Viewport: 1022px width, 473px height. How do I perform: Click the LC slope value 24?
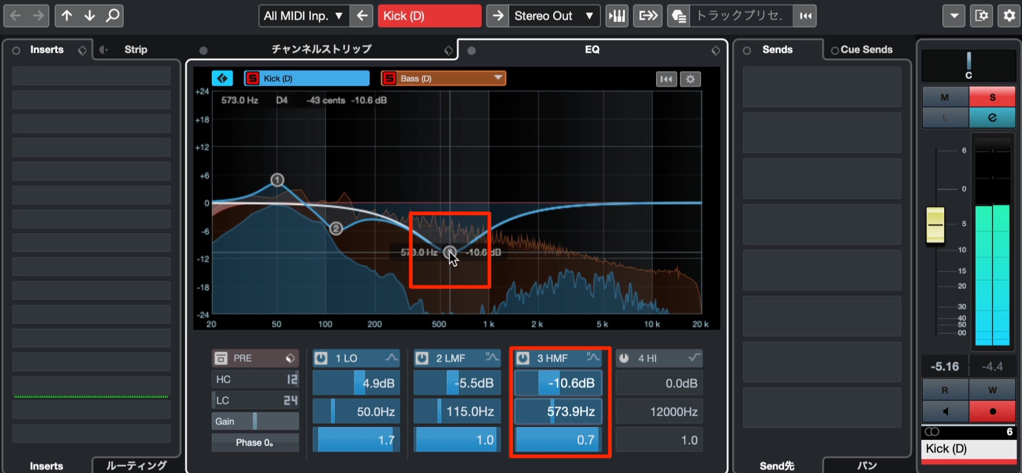[x=290, y=400]
